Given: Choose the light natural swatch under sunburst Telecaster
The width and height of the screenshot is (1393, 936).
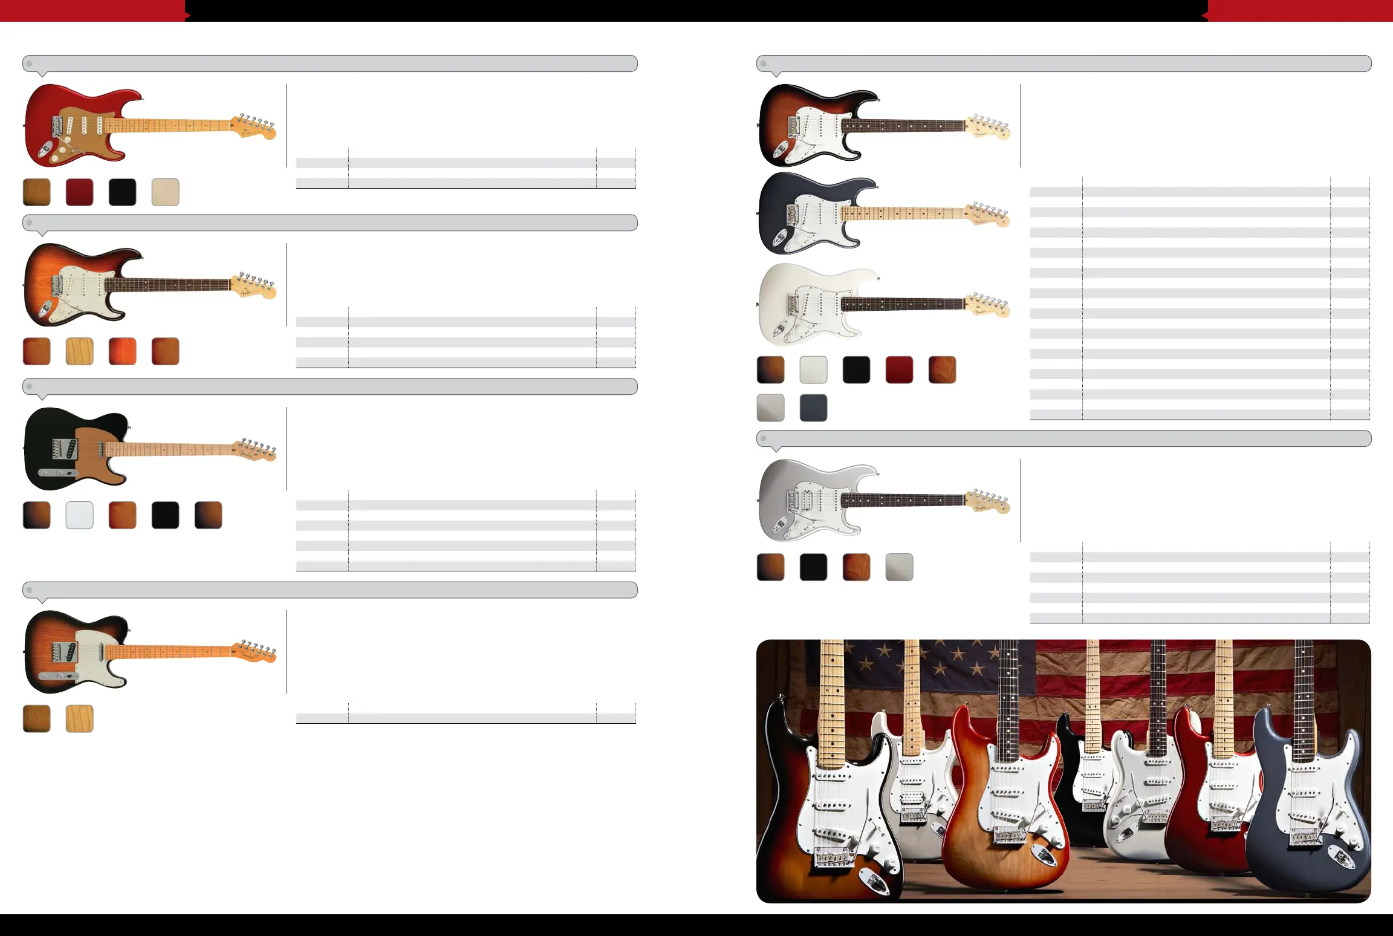Looking at the screenshot, I should click(79, 719).
